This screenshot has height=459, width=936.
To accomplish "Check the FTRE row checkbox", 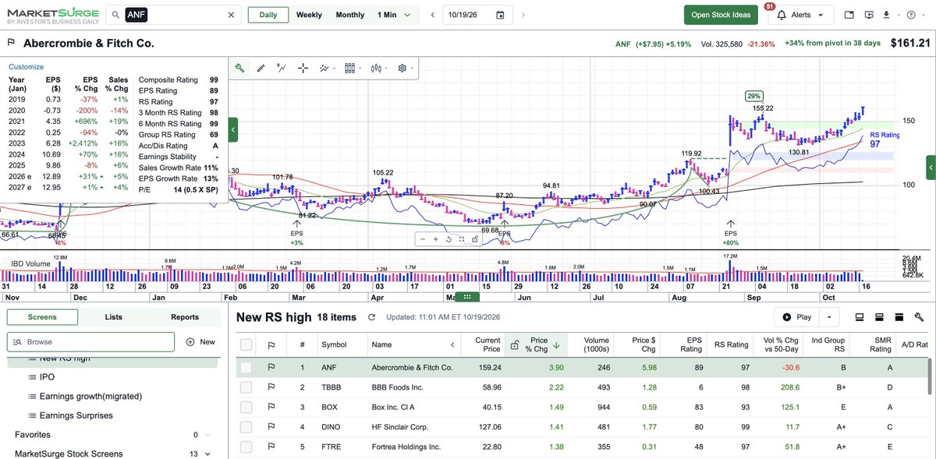I will coord(246,447).
